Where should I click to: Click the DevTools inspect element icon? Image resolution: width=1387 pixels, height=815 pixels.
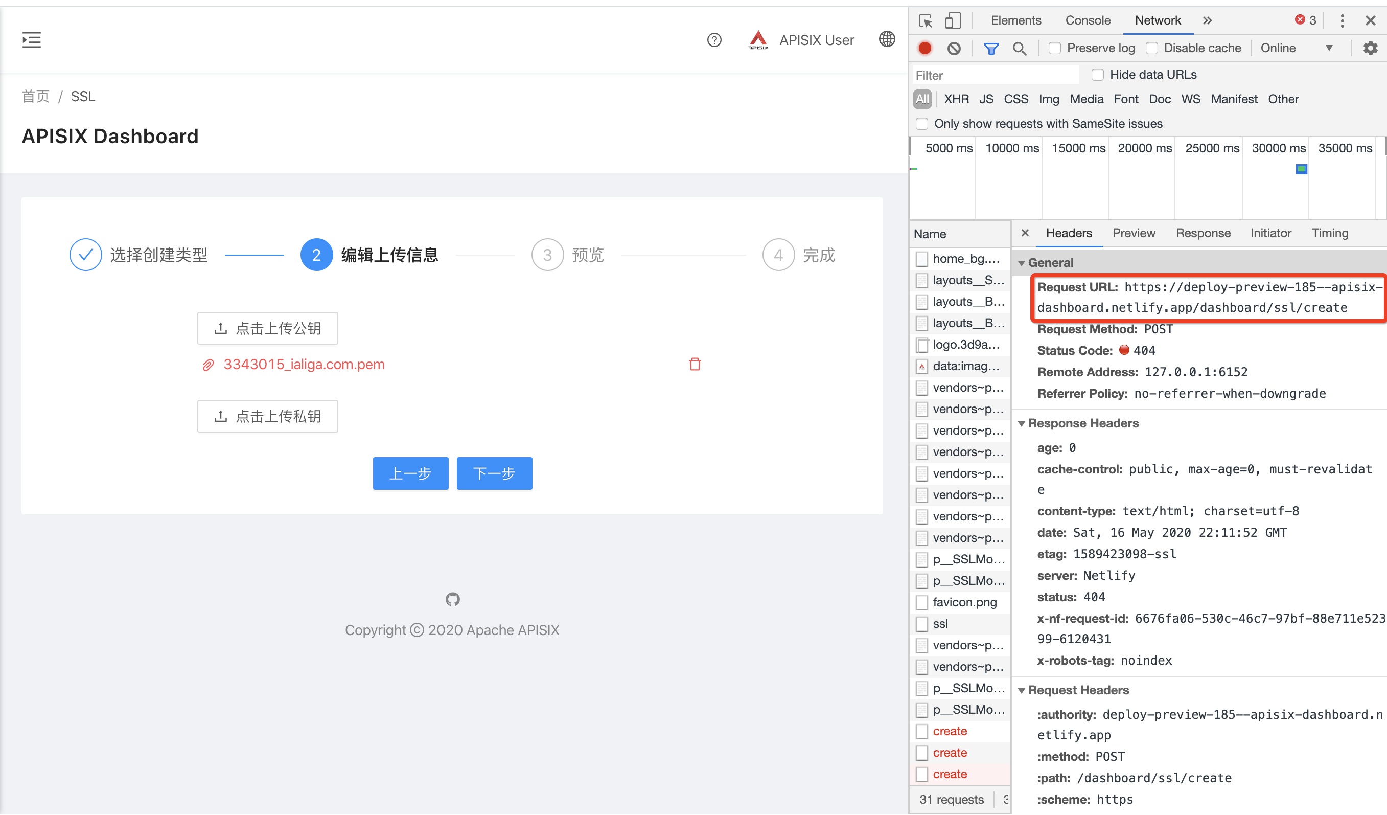tap(925, 21)
